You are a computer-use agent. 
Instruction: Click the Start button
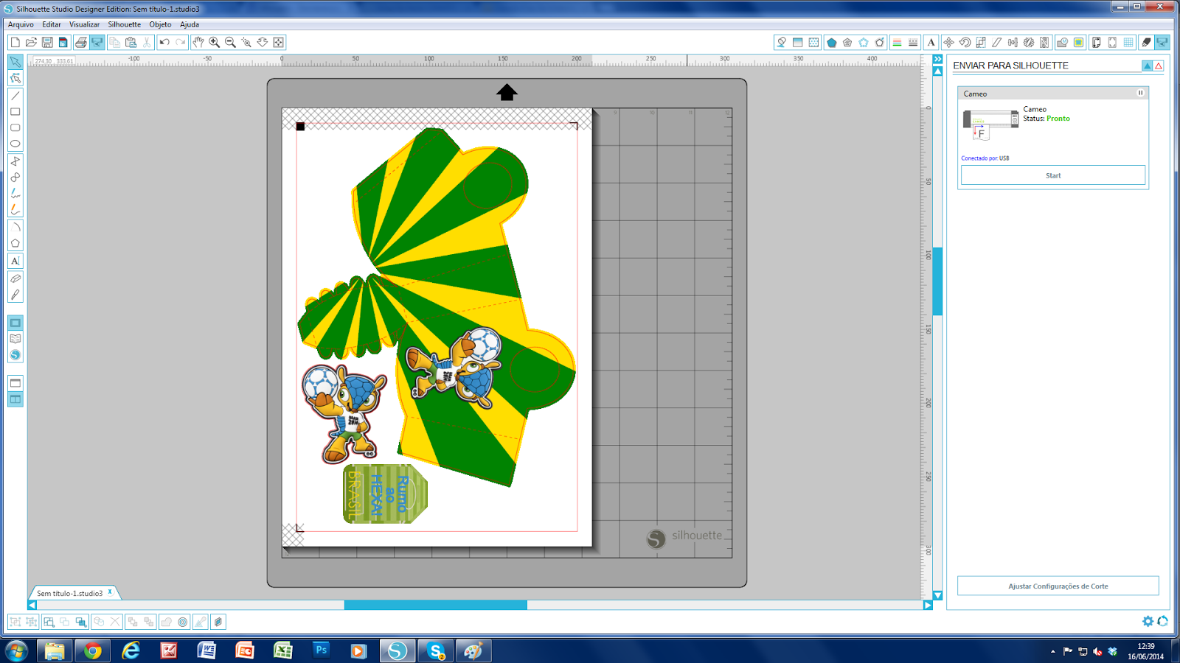(1053, 175)
